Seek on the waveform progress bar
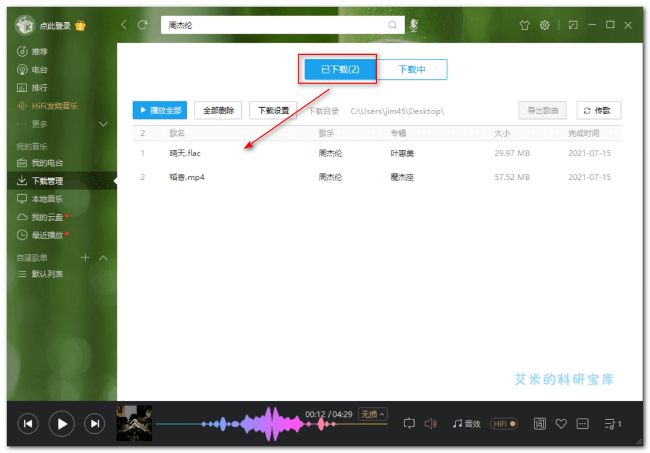The width and height of the screenshot is (650, 453). [x=271, y=424]
